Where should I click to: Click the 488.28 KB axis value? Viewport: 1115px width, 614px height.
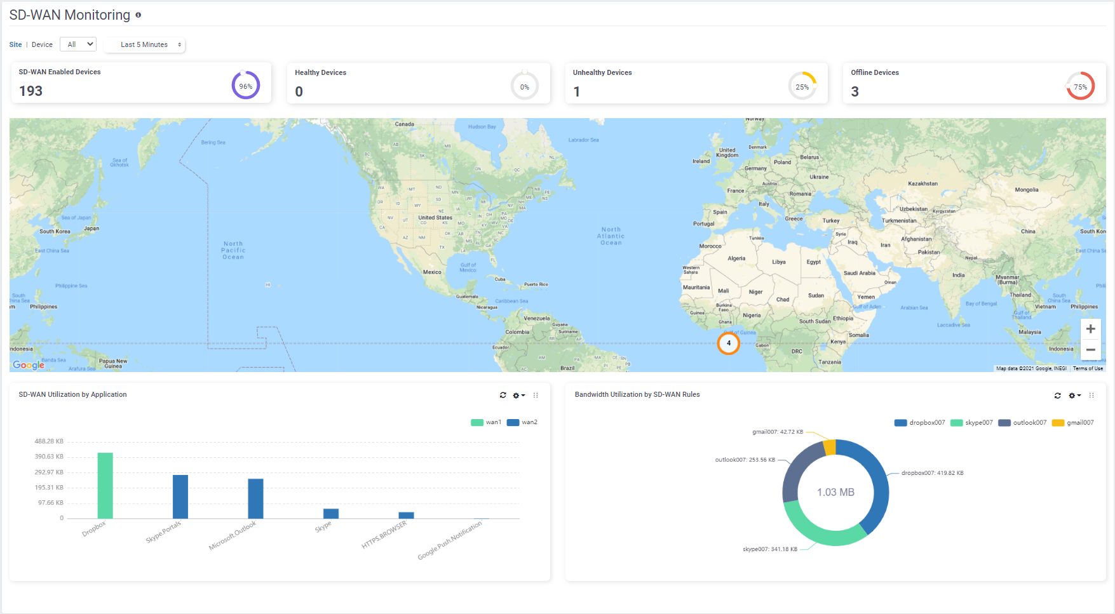point(49,441)
